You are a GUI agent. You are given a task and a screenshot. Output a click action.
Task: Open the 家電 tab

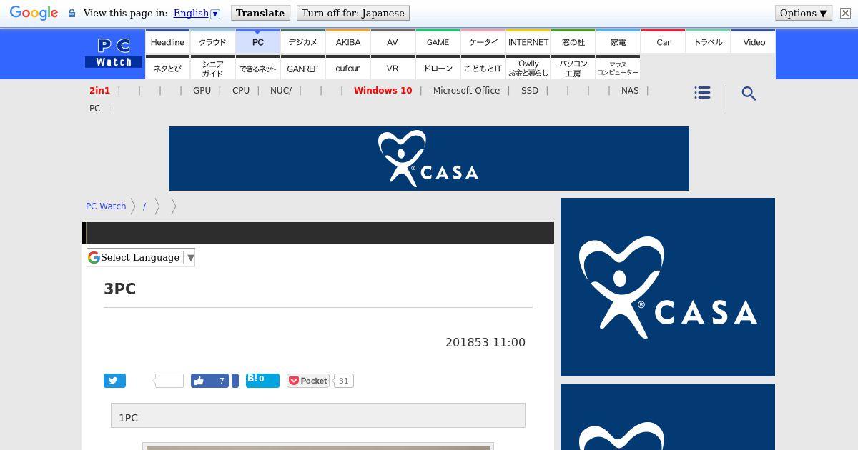(618, 42)
